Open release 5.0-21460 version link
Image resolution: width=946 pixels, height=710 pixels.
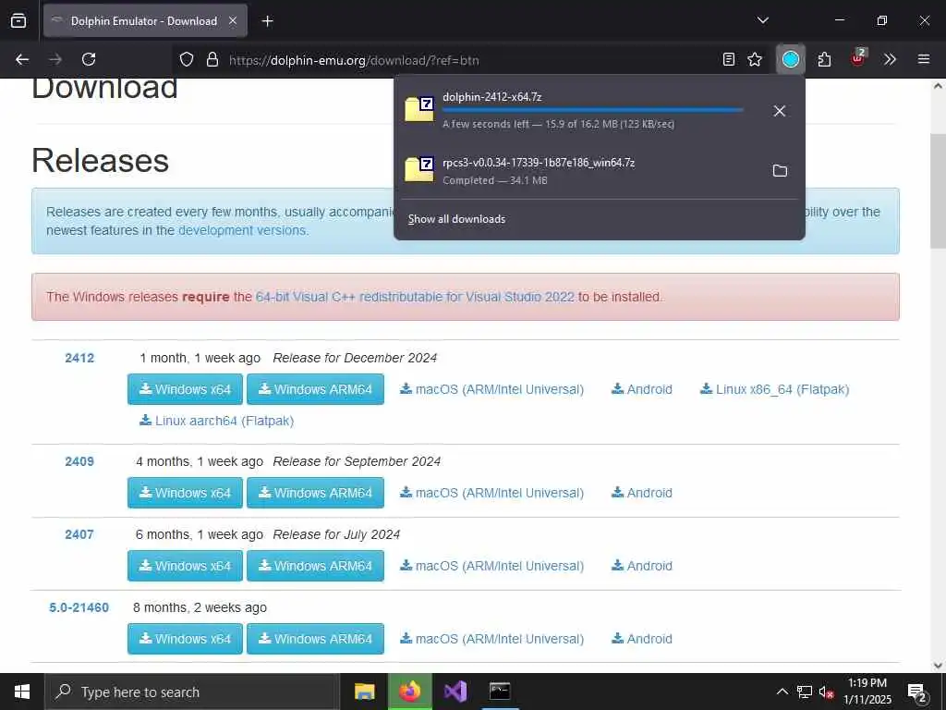[x=79, y=607]
